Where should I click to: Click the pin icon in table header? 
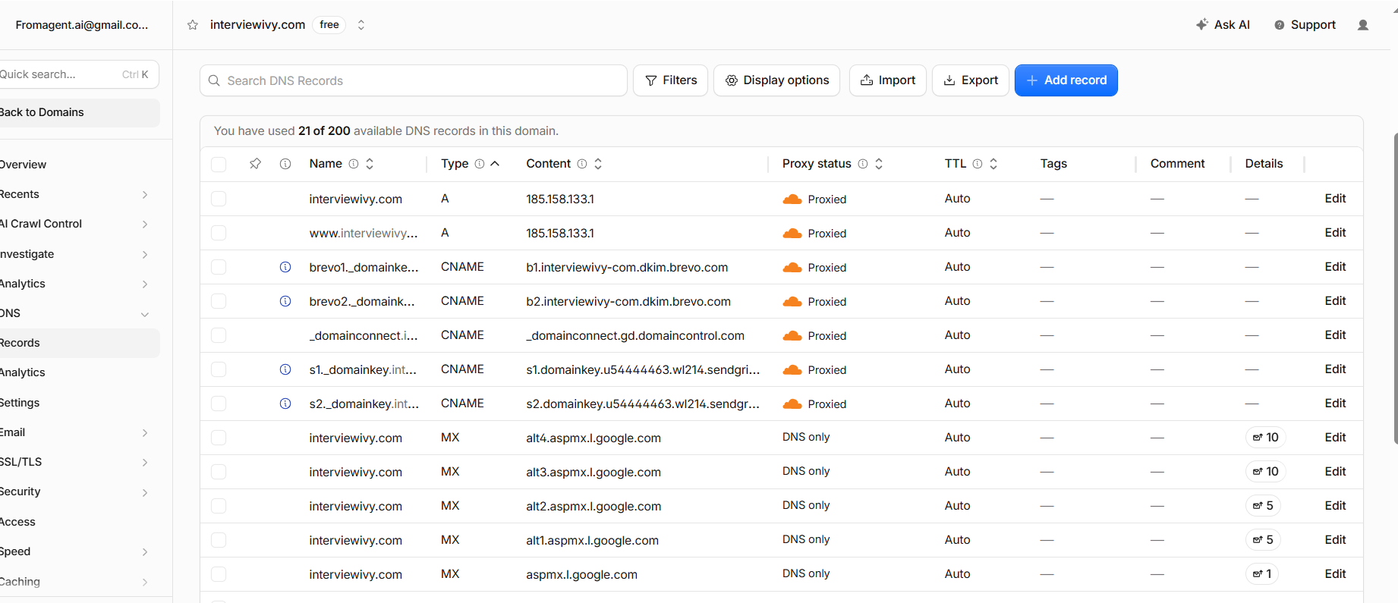tap(256, 164)
